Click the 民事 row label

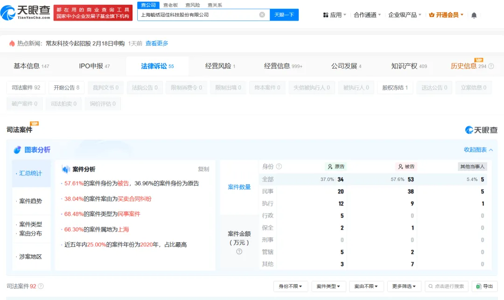point(268,191)
